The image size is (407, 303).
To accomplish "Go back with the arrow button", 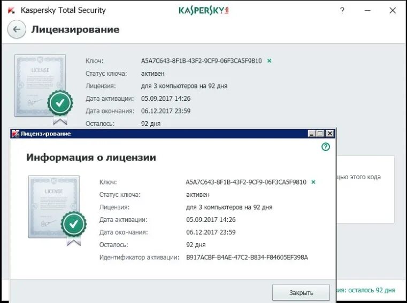I will (x=17, y=29).
